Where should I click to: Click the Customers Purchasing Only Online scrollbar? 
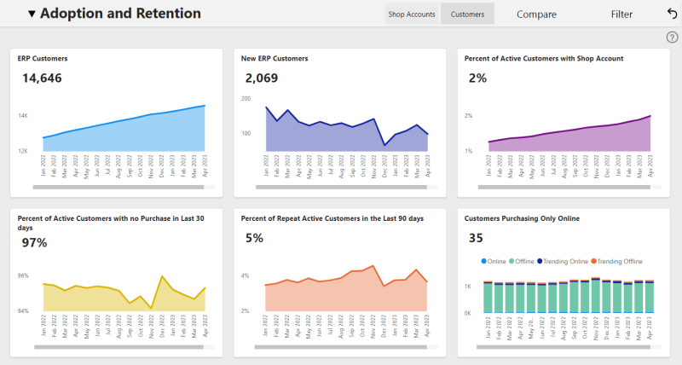pos(564,347)
